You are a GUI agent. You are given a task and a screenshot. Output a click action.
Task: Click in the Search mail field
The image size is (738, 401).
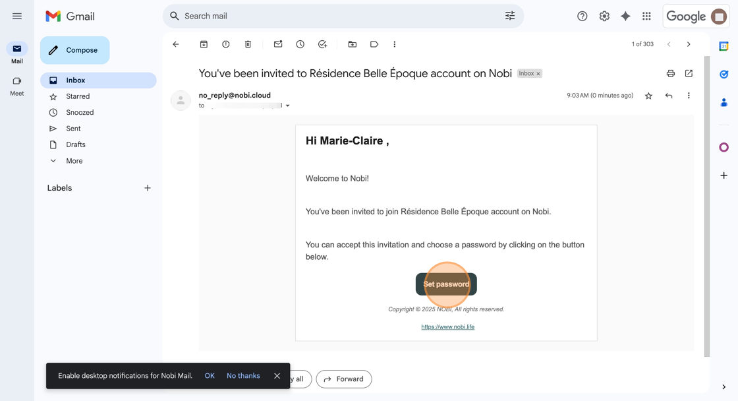329,16
